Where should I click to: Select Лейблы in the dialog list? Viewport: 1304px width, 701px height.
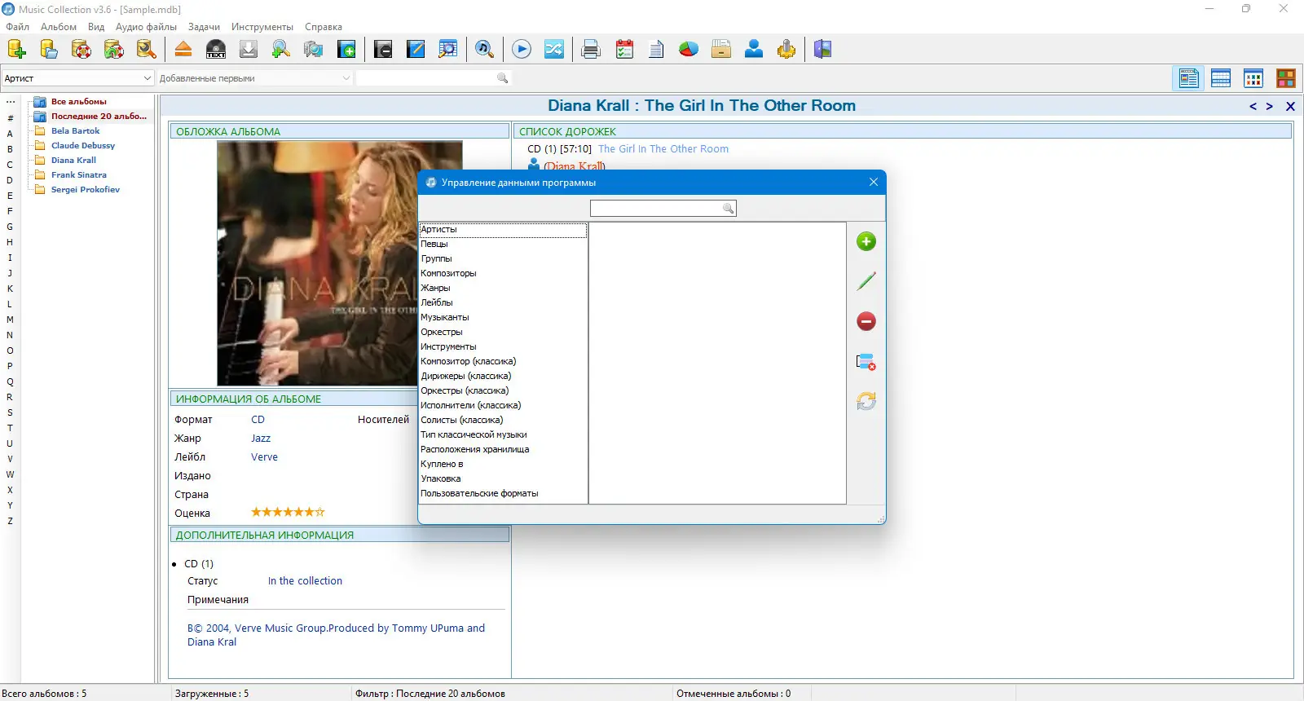(503, 303)
